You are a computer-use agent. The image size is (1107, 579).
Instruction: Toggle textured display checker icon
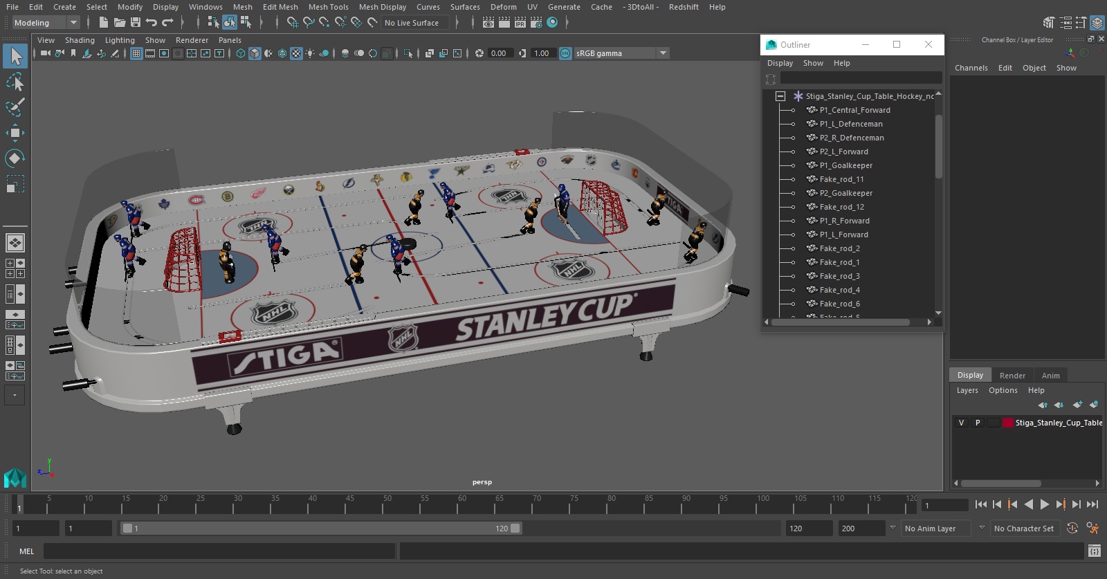click(x=296, y=53)
